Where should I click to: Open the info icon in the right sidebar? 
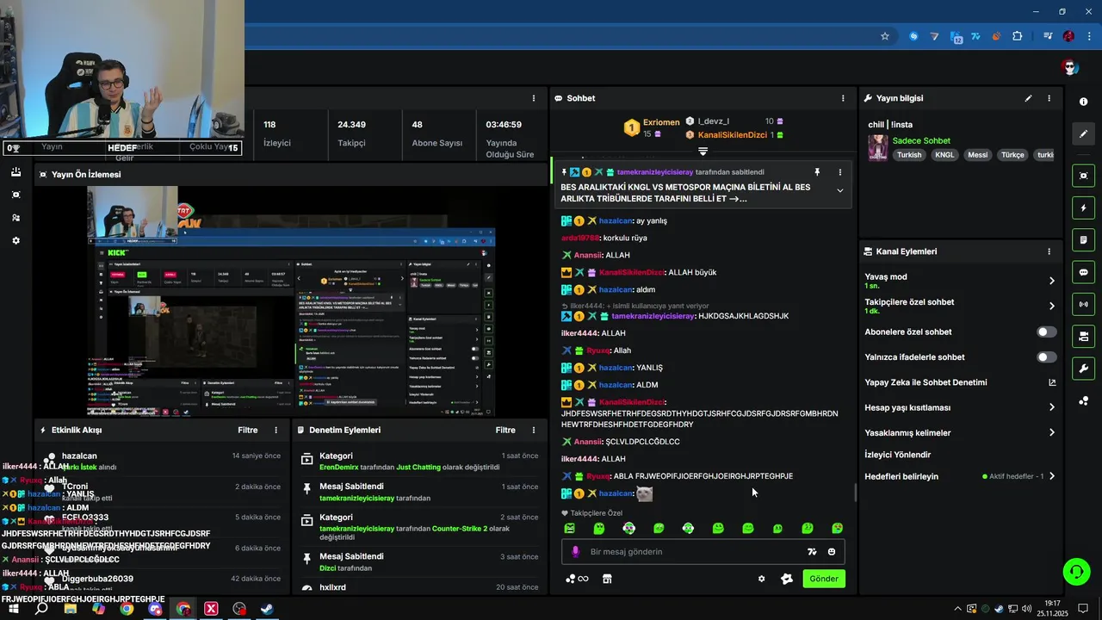(x=1083, y=102)
